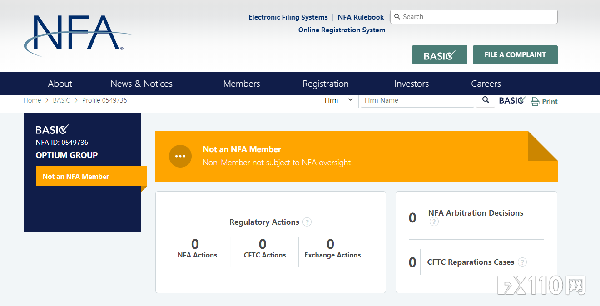This screenshot has height=306, width=600.
Task: Click the FILE A COMPLAINT button
Action: 515,55
